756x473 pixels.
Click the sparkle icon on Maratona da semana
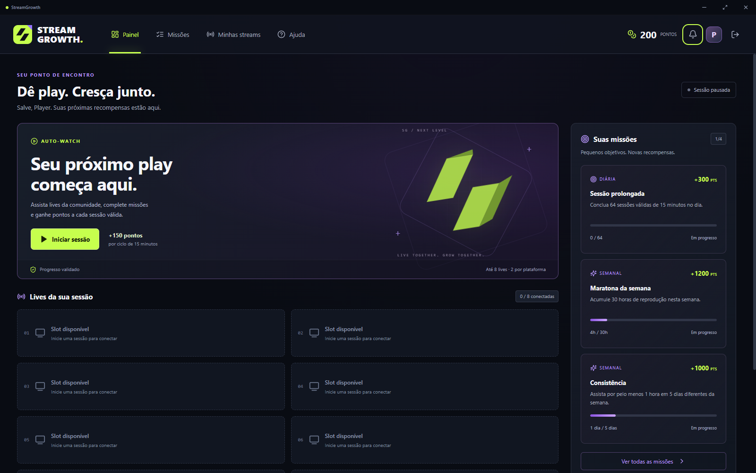click(593, 273)
